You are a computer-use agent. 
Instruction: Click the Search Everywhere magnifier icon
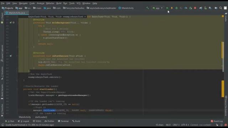click(x=221, y=8)
